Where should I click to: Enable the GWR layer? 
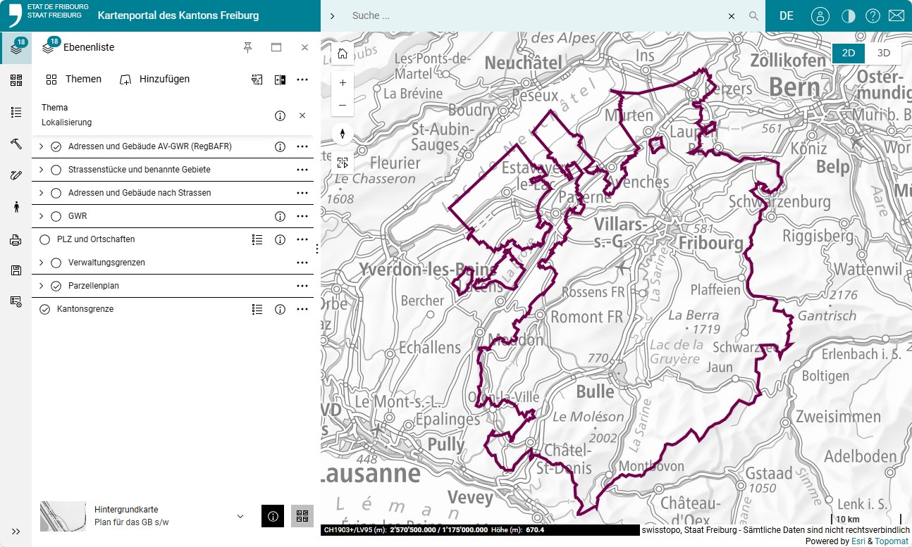tap(56, 216)
